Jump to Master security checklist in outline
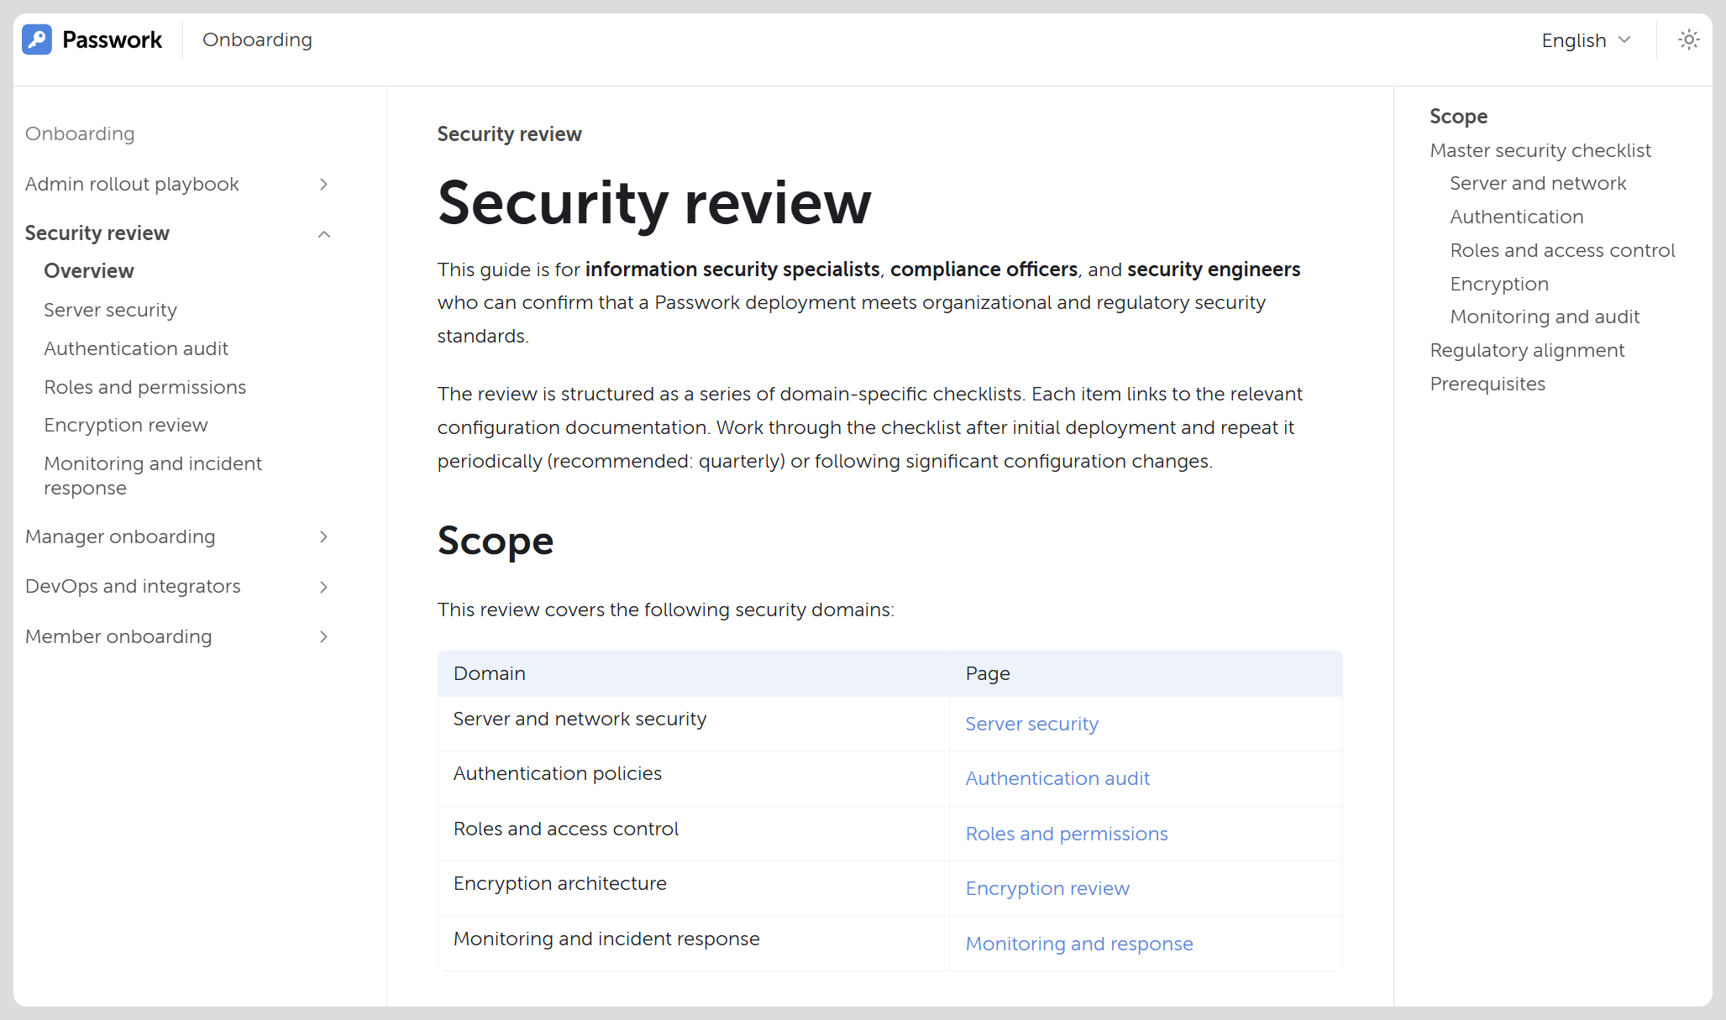The image size is (1726, 1020). pos(1540,150)
